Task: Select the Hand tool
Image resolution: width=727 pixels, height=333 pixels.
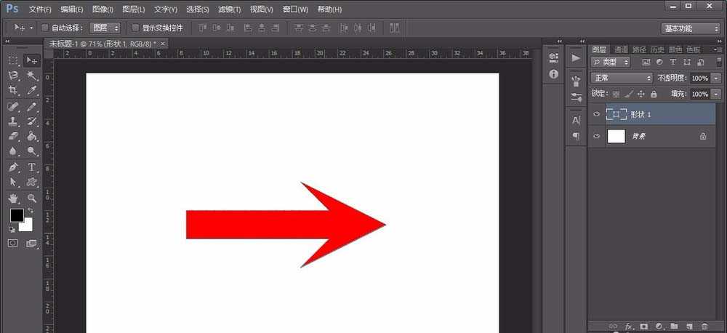Action: [13, 198]
